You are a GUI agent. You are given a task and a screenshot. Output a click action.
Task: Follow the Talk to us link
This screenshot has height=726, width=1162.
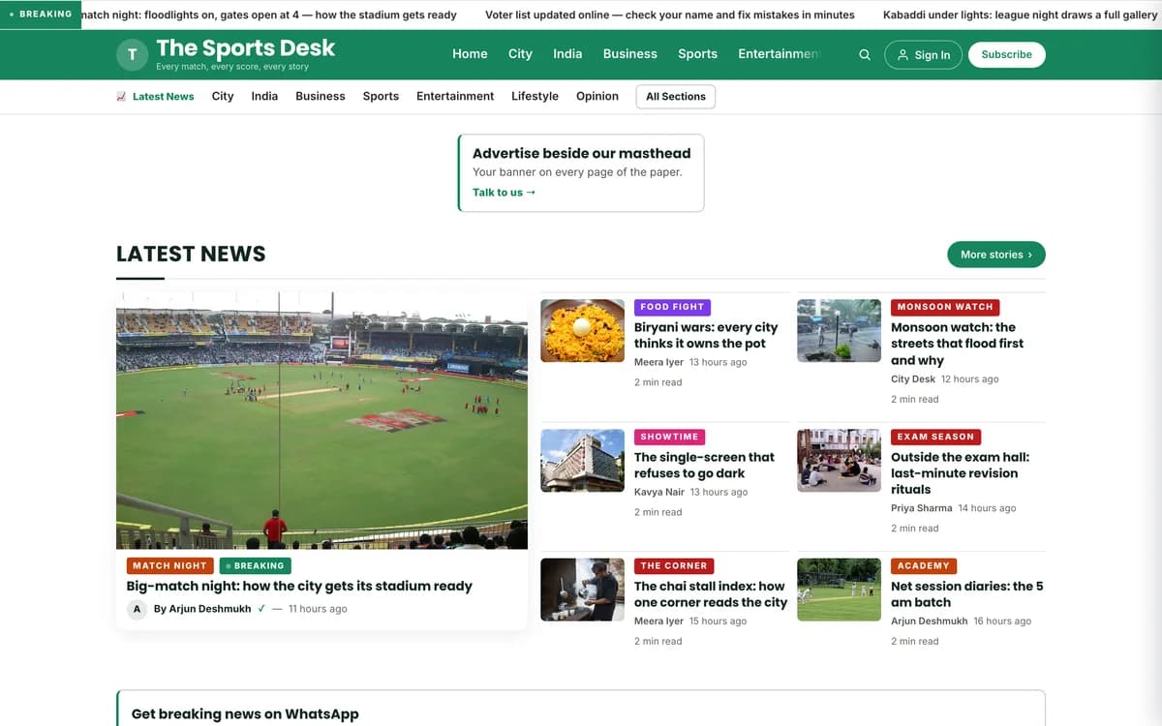point(504,193)
